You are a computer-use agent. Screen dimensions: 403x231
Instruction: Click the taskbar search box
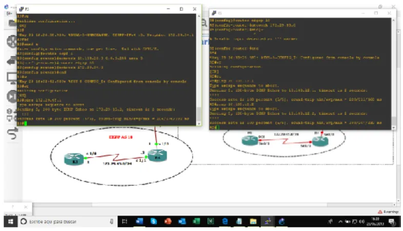pyautogui.click(x=67, y=221)
